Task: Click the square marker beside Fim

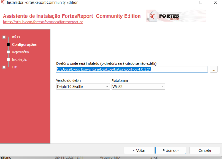Action: tap(4, 67)
